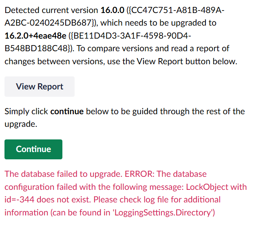Click the 'Detected current version' text

pos(51,10)
